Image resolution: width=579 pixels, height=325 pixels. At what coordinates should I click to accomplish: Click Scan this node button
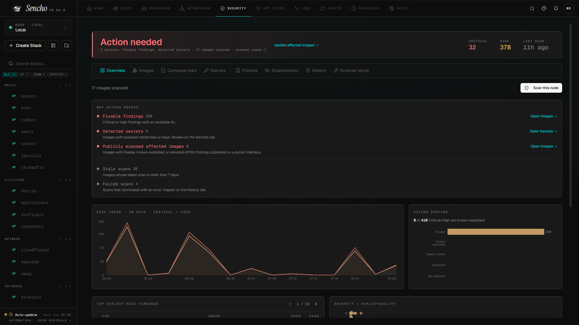click(541, 88)
